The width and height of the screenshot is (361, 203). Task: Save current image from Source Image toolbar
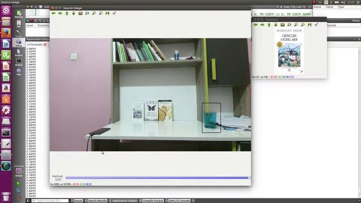coord(108,14)
